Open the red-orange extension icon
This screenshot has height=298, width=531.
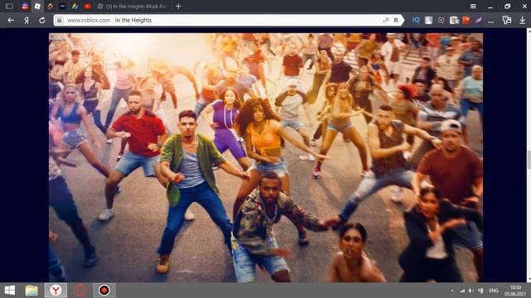[x=466, y=20]
